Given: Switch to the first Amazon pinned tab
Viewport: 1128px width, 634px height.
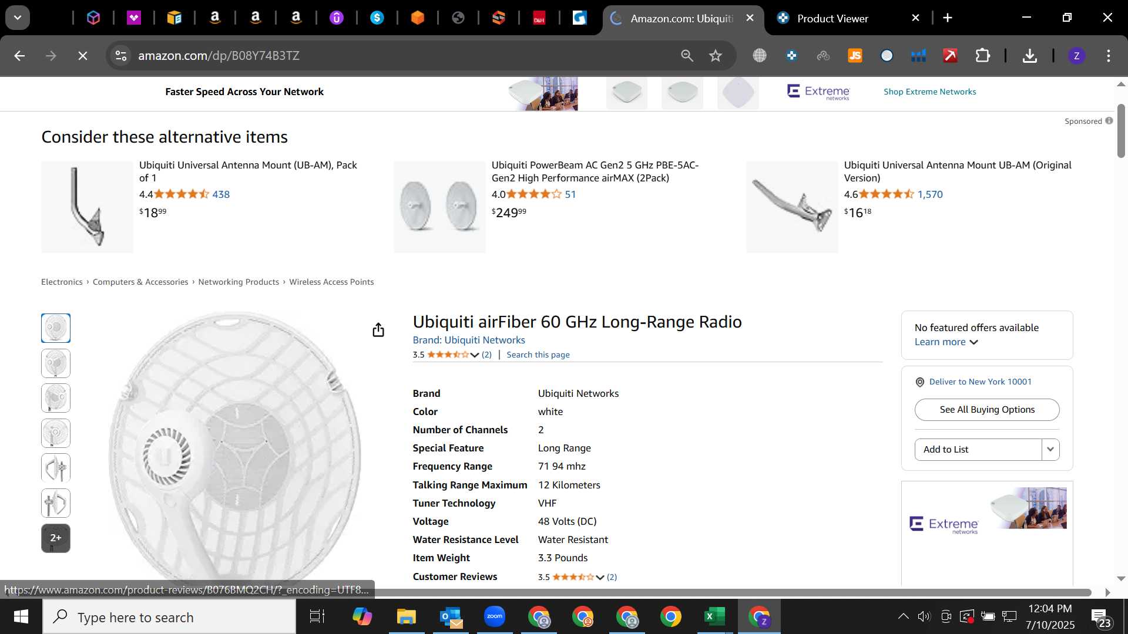Looking at the screenshot, I should (x=215, y=18).
